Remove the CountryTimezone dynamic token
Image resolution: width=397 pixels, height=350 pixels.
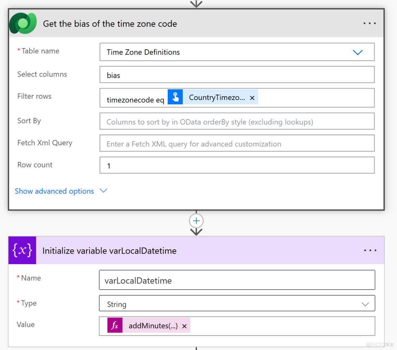[x=252, y=98]
